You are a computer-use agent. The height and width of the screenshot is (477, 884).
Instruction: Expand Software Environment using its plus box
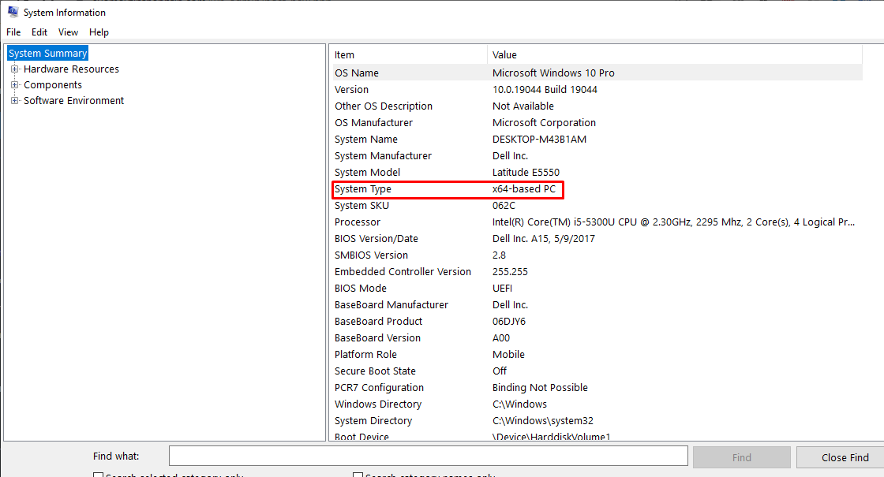coord(14,101)
